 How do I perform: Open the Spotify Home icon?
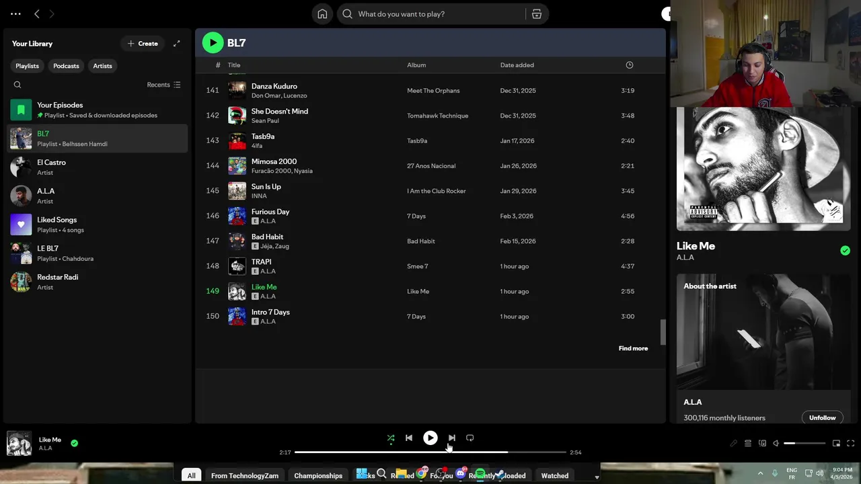[322, 13]
